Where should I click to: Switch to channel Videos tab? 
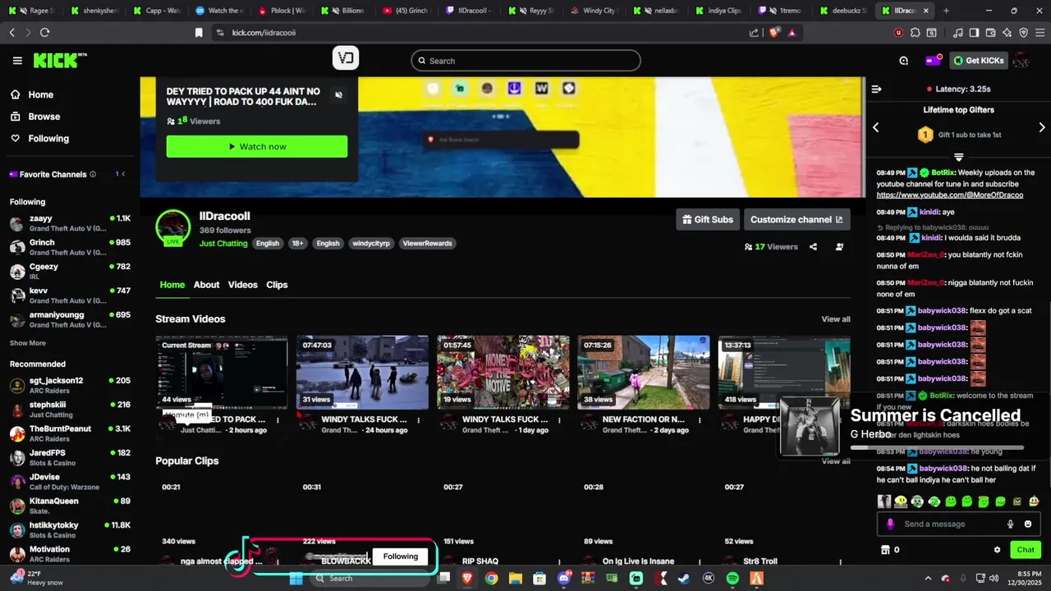[x=242, y=285]
